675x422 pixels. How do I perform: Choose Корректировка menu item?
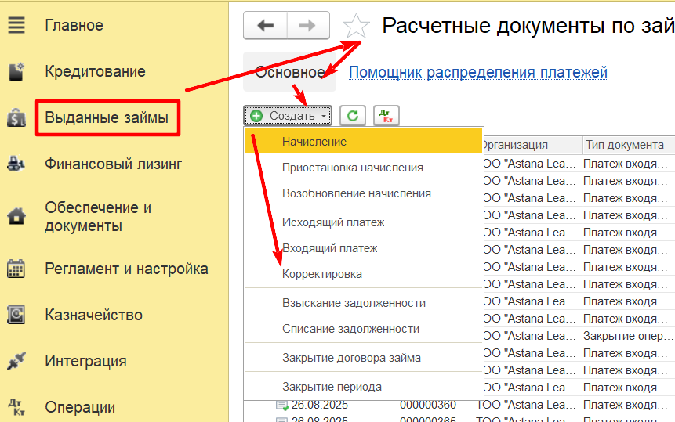pos(364,274)
